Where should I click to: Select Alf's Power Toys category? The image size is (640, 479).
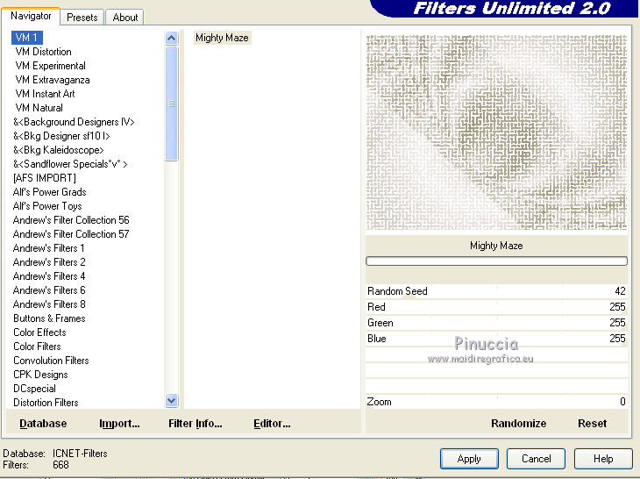[x=47, y=206]
